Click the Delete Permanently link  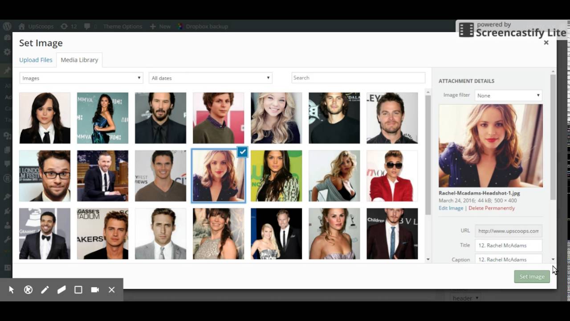pyautogui.click(x=491, y=208)
